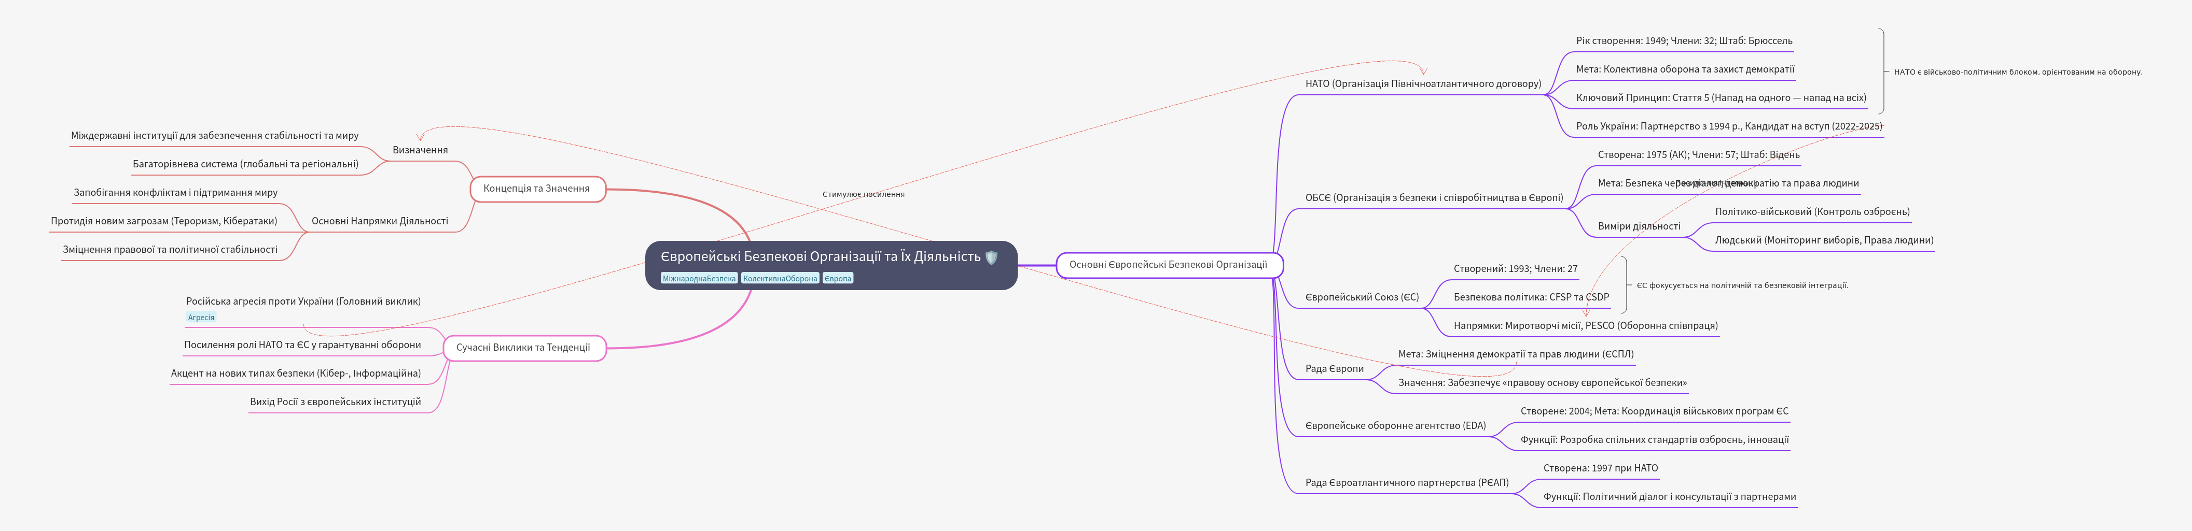The height and width of the screenshot is (531, 2192).
Task: Click the Виміри діяльності subtopic
Action: 1639,226
